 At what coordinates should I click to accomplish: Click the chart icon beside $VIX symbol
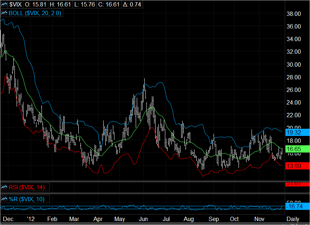coord(5,5)
